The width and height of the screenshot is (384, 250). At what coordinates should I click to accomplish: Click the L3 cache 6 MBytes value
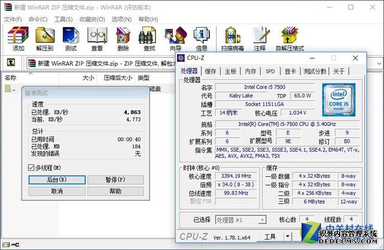pyautogui.click(x=314, y=202)
